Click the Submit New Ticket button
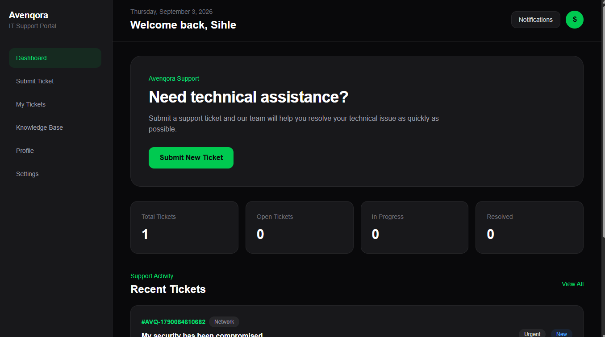This screenshot has width=605, height=337. coord(191,158)
